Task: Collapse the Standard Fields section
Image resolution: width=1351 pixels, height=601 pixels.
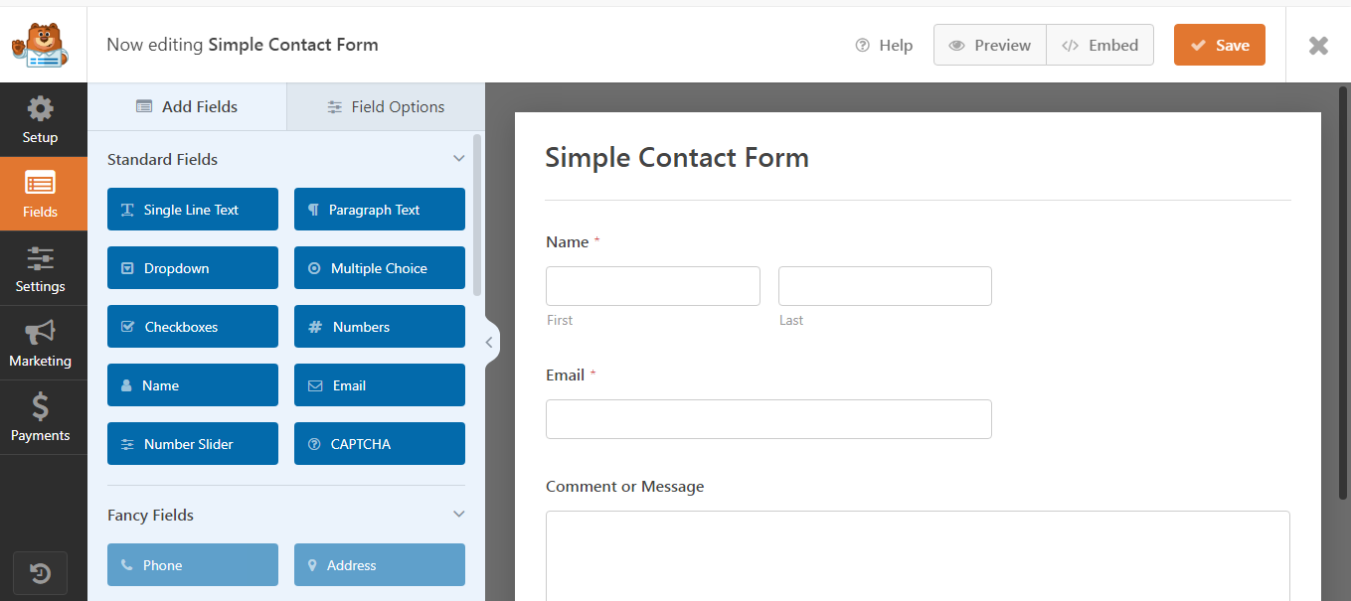Action: [459, 159]
